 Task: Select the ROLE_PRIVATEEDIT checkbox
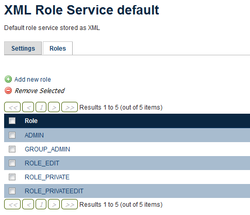coord(12,191)
